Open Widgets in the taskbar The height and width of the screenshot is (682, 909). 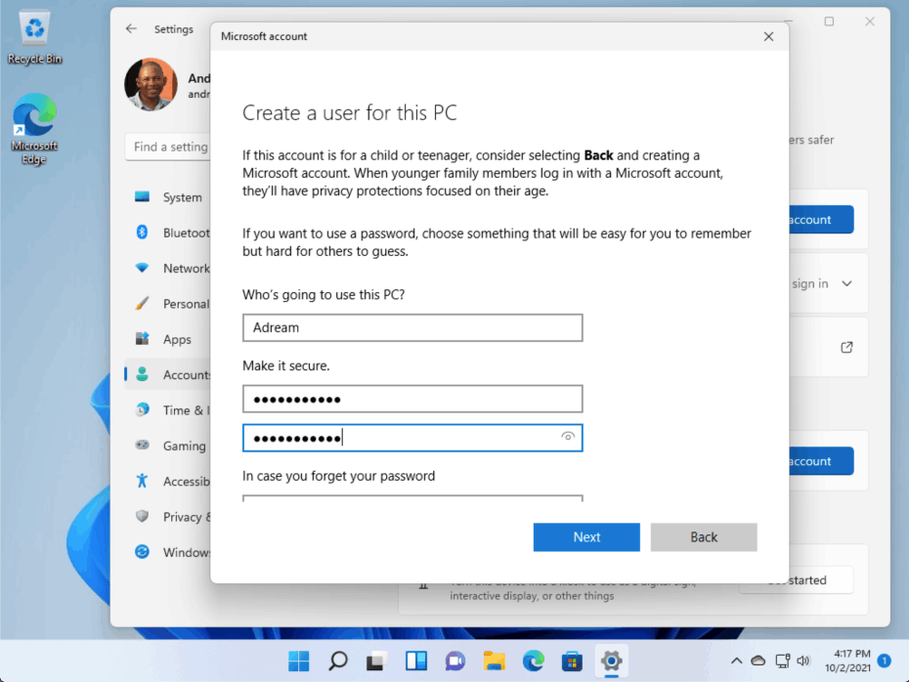(416, 661)
